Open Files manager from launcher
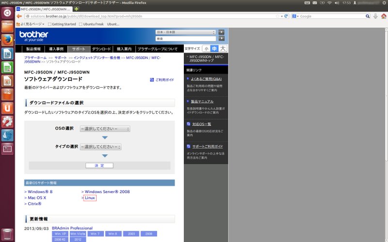Viewport: 388px width, 242px height. [7, 27]
